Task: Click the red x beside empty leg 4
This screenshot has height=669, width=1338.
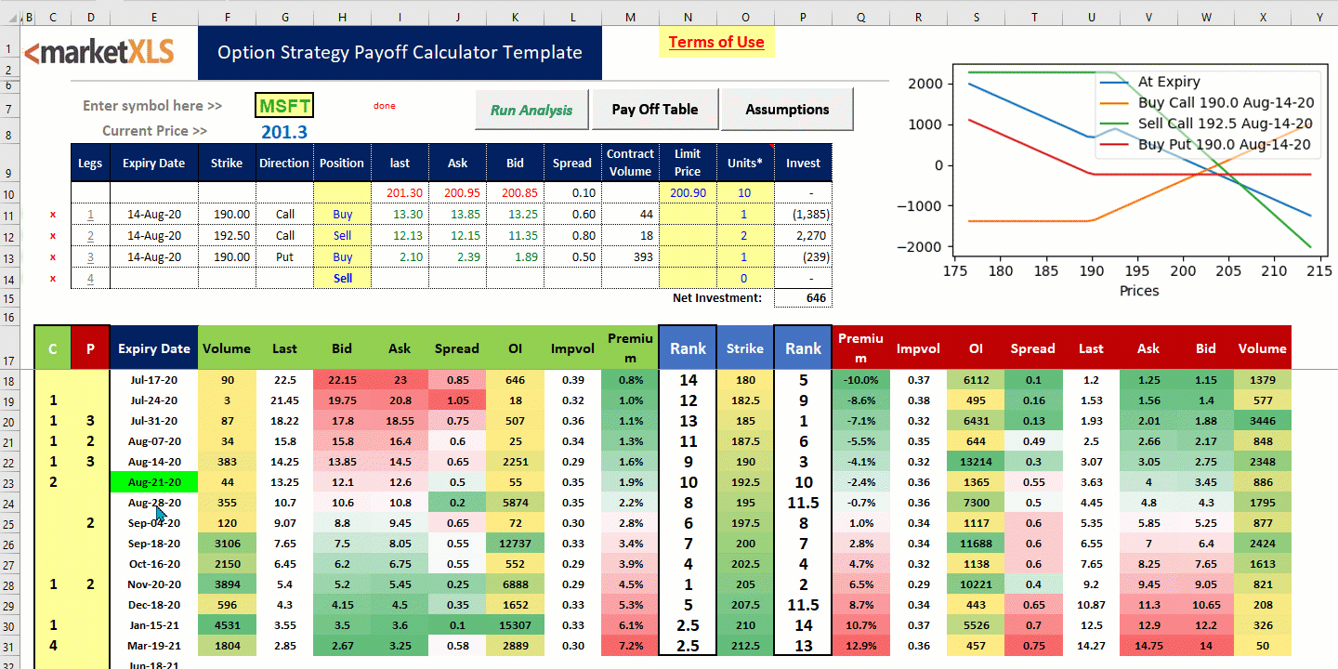Action: click(53, 279)
